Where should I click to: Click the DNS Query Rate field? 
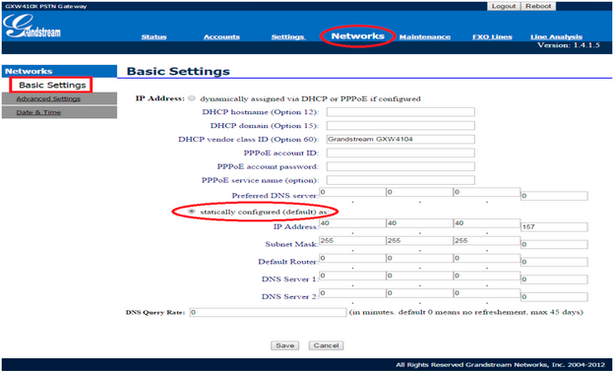coord(268,313)
